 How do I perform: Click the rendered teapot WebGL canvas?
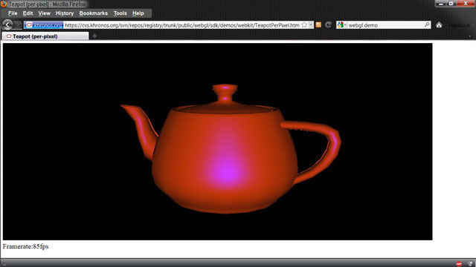[x=218, y=142]
